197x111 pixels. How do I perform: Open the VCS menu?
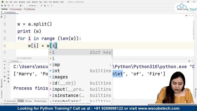(50, 2)
